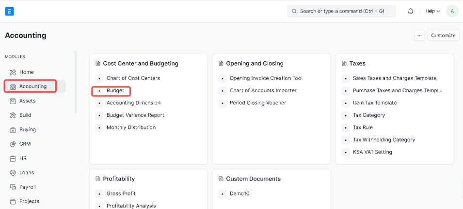Open the Projects folder icon
This screenshot has height=209, width=463.
click(x=13, y=201)
